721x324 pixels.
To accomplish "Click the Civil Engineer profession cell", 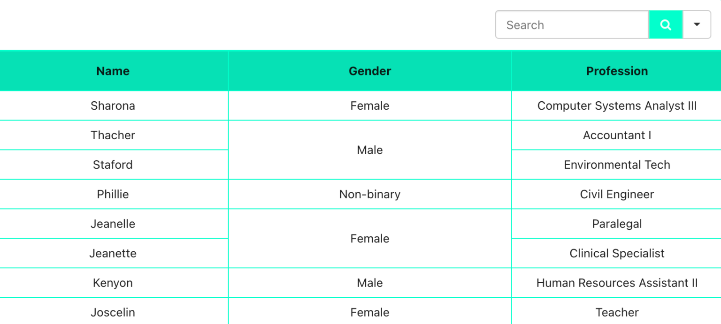I will (x=617, y=194).
